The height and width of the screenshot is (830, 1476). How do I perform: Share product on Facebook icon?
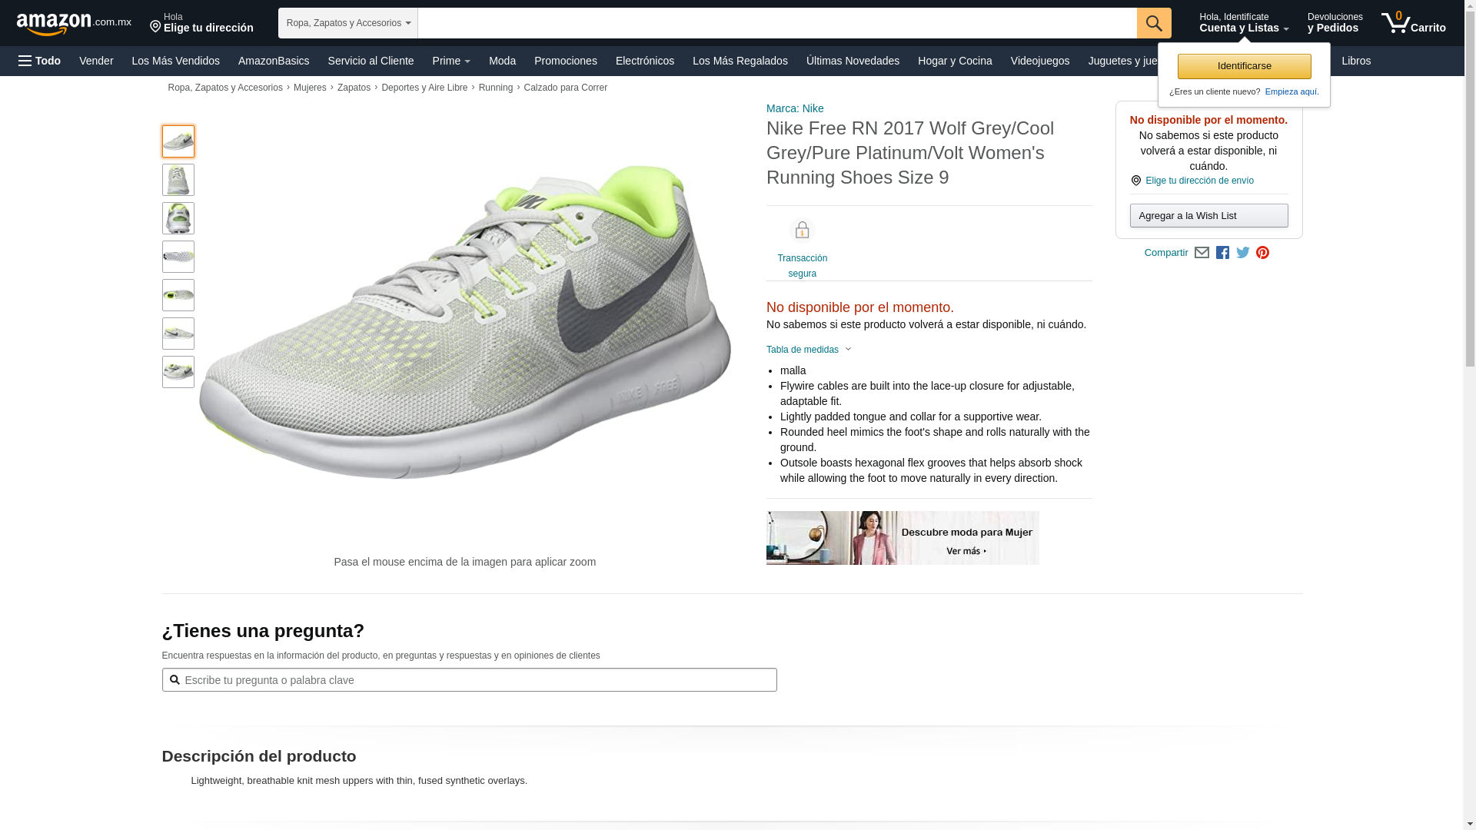(1222, 253)
